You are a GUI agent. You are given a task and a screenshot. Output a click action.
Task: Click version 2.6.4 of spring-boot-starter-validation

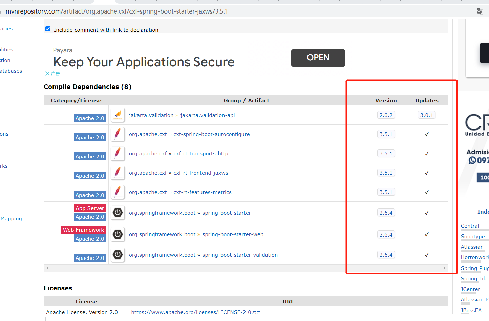click(386, 255)
